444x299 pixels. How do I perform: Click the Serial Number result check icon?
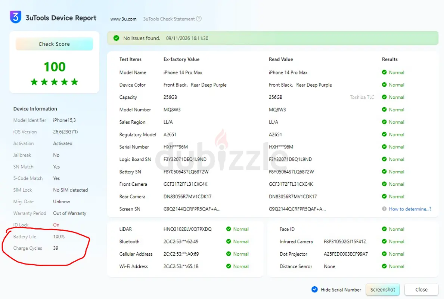(384, 147)
